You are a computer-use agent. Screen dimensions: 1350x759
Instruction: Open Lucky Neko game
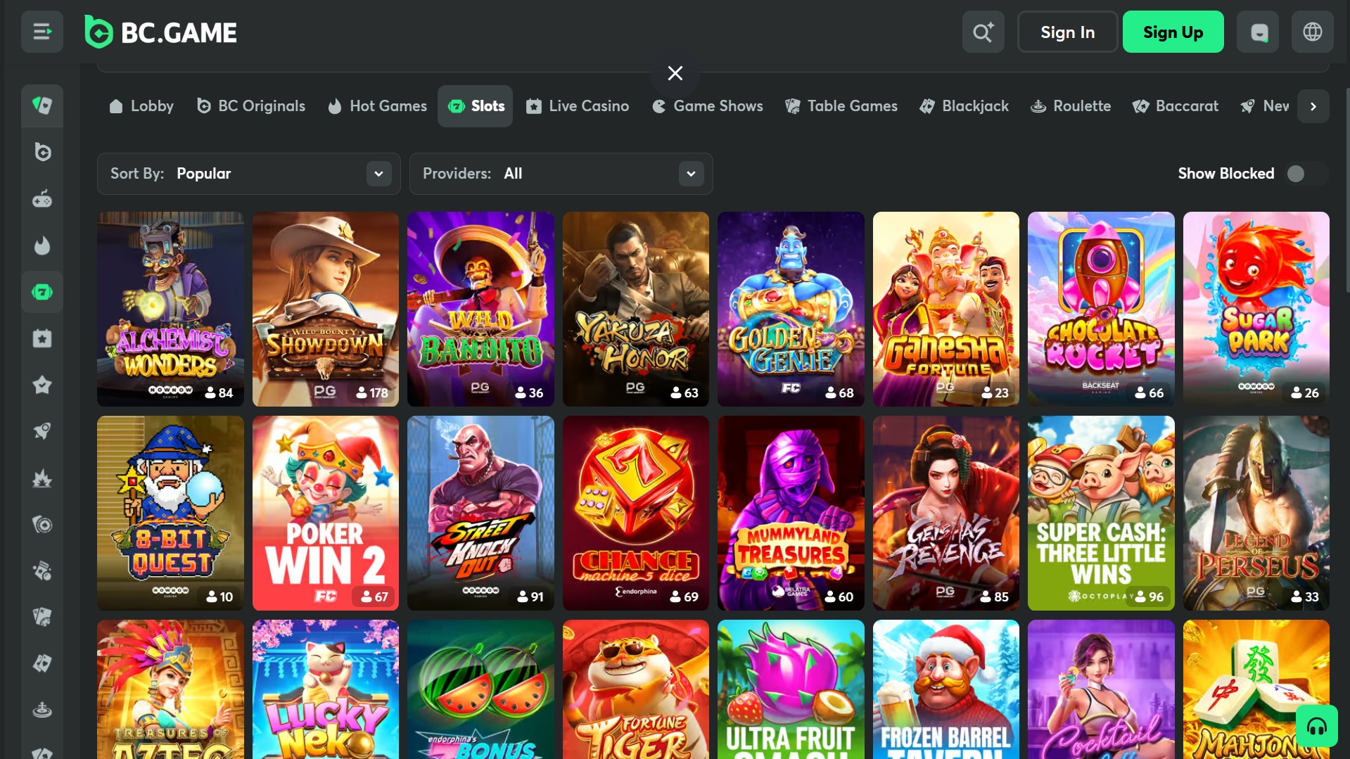coord(326,689)
